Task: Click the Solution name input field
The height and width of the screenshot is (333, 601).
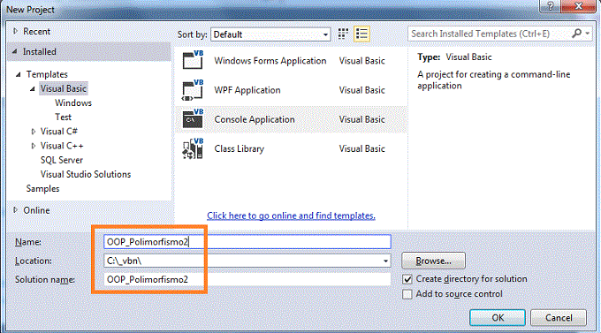Action: 247,279
